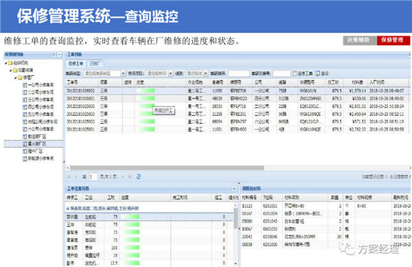Viewport: 412px width, 267px height.
Task: Refresh the work order list
Action: point(139,177)
